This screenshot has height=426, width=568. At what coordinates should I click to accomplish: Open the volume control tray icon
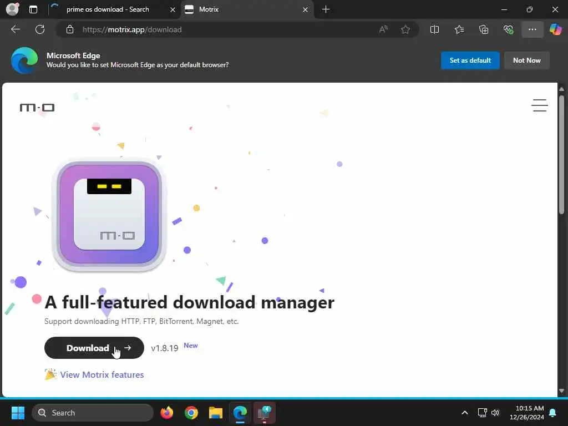click(495, 413)
